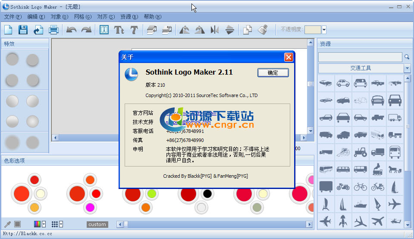Choose the lime green swatch
The height and width of the screenshot is (239, 414).
151,194
